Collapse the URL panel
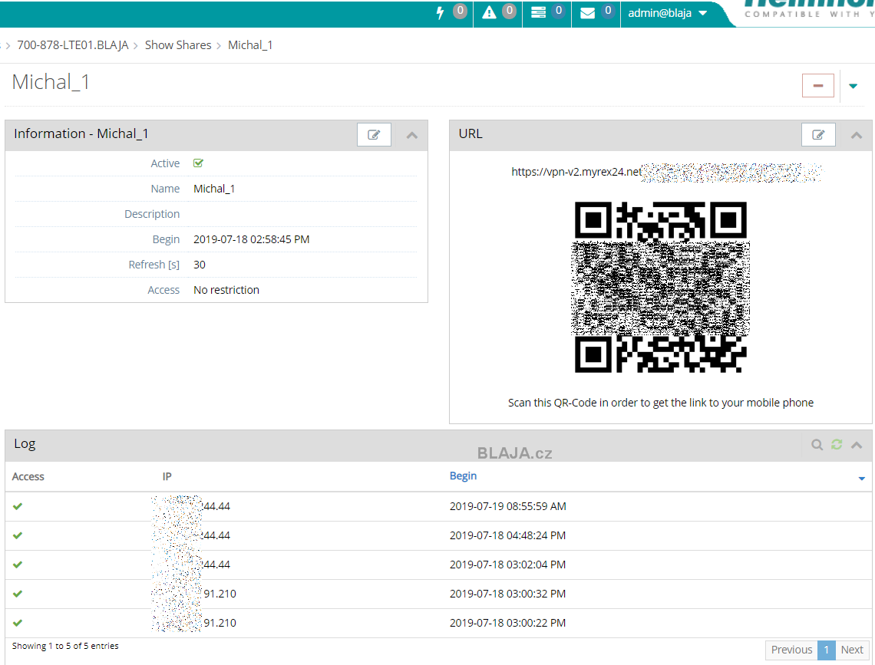Screen dimensions: 875x665 (856, 135)
